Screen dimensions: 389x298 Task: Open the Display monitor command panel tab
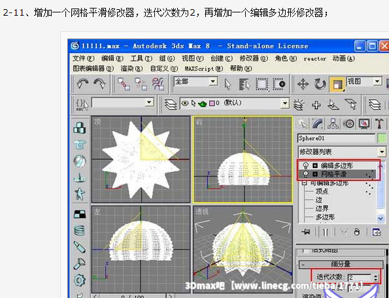[x=364, y=124]
